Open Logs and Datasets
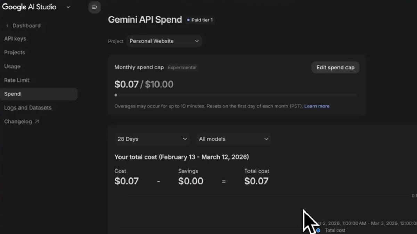The image size is (417, 234). click(x=28, y=107)
